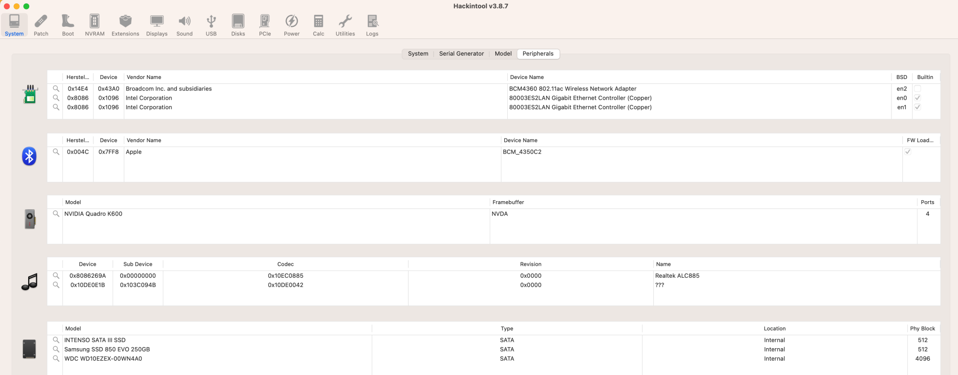Open the Power toolbar section
The image size is (958, 375).
coord(292,25)
